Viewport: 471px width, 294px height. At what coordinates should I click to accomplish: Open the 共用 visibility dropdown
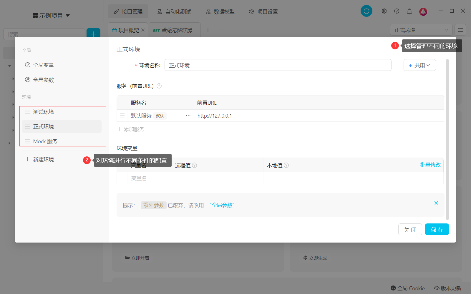419,65
